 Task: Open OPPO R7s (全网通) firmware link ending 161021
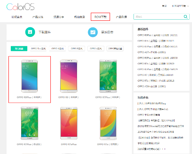[x=156, y=41]
